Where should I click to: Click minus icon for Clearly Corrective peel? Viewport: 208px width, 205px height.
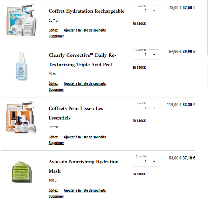137,55
